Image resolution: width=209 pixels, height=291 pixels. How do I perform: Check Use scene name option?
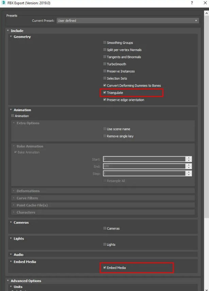click(x=105, y=129)
